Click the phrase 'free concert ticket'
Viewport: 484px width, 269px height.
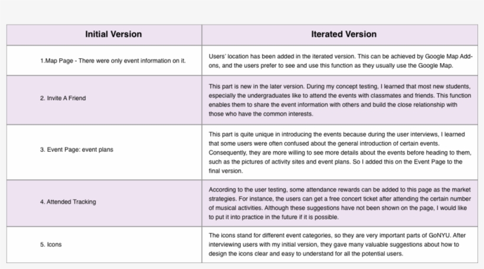[x=329, y=199]
